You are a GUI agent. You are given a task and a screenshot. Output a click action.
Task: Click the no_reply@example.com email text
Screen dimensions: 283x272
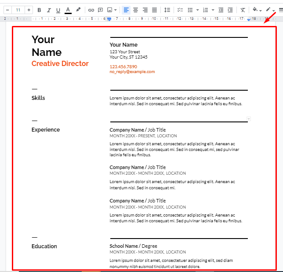click(x=132, y=72)
